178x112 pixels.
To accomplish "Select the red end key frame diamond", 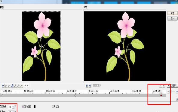I will pos(161,95).
